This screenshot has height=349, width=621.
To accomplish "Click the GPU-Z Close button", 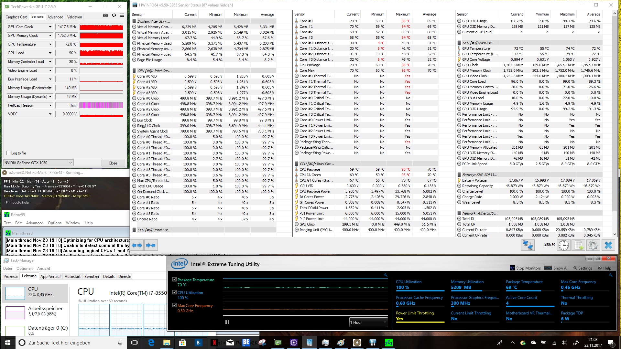I will pyautogui.click(x=113, y=163).
